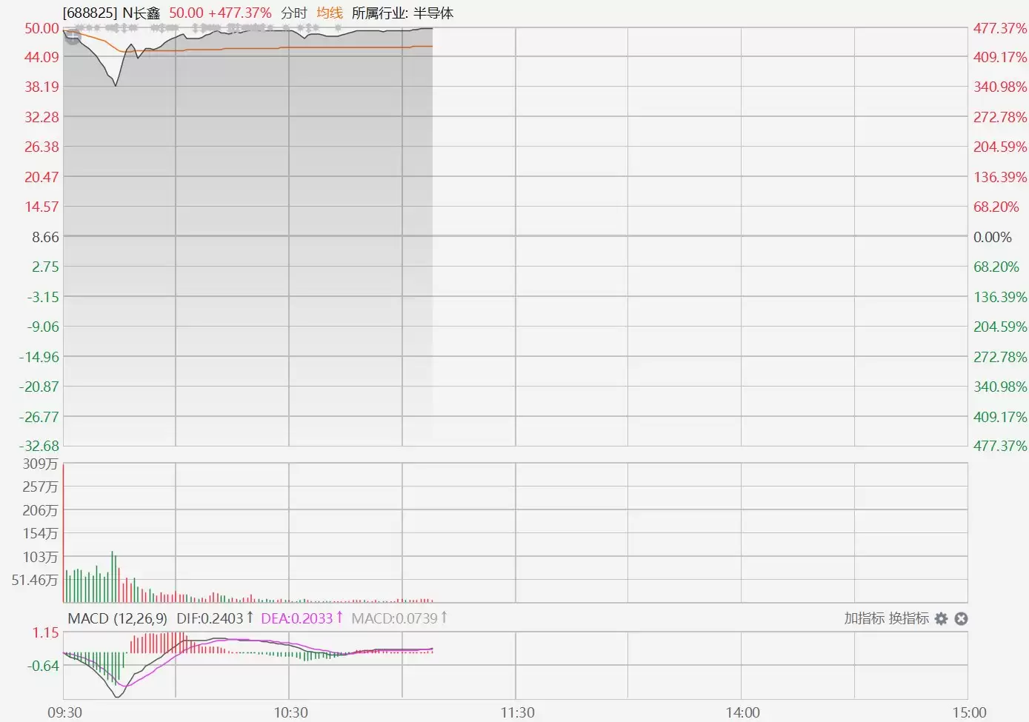Click the 8.66 baseline price label
1029x722 pixels.
pyautogui.click(x=45, y=237)
